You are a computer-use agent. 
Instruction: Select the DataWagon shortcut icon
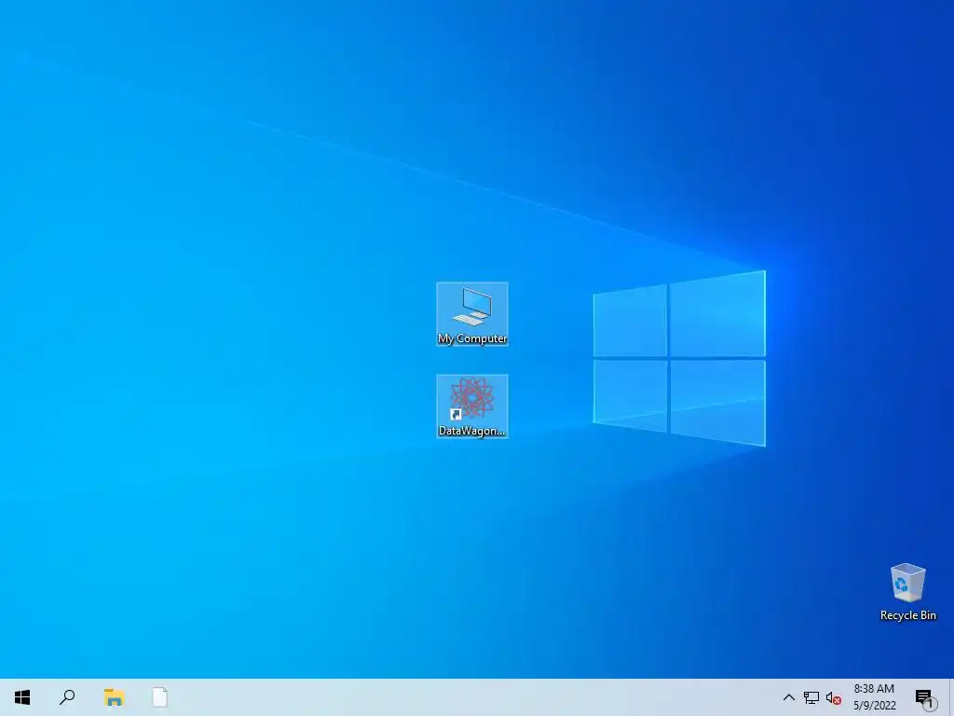click(472, 406)
